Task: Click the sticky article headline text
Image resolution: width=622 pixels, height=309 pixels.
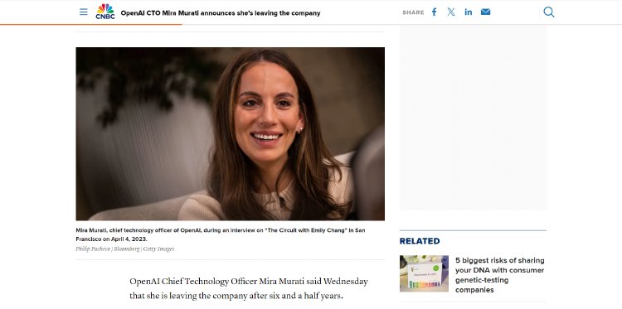Action: click(x=220, y=13)
